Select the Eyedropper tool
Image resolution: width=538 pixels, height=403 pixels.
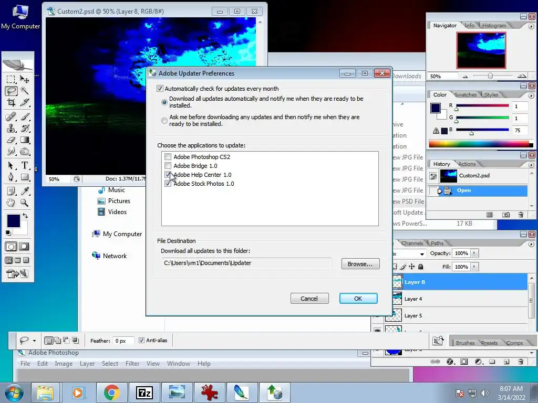pyautogui.click(x=24, y=191)
